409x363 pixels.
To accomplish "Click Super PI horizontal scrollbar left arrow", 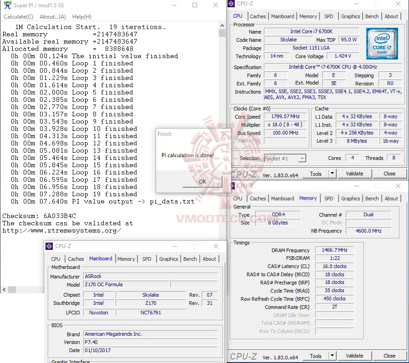I will click(x=4, y=289).
